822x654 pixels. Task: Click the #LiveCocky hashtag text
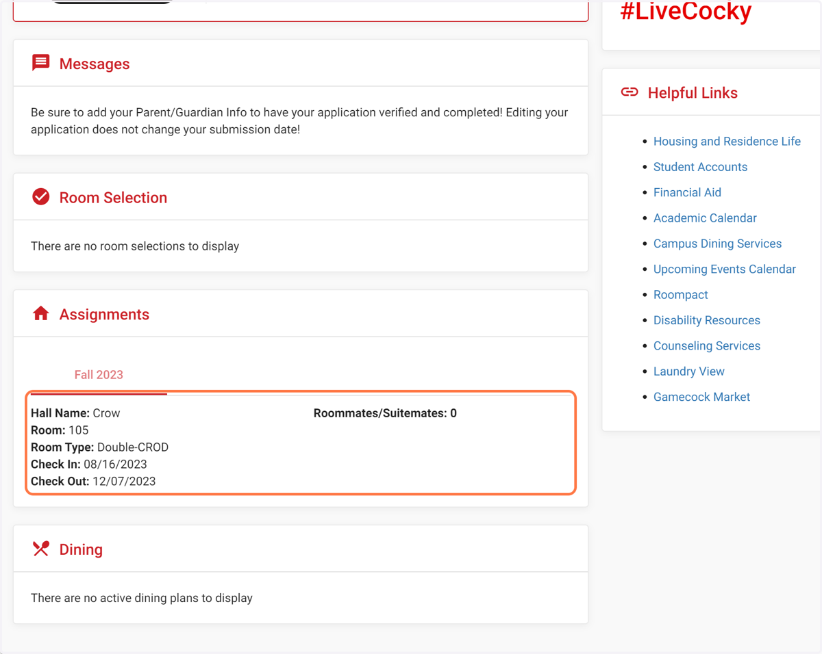(x=686, y=11)
